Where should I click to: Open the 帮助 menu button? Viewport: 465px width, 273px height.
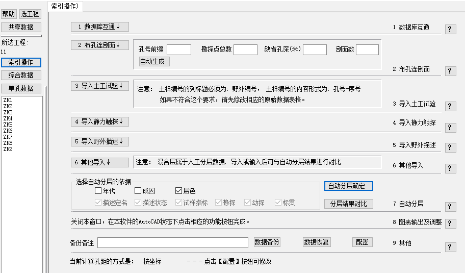[9, 14]
